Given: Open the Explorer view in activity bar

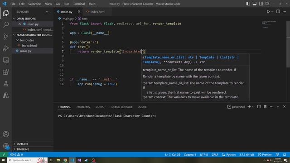Looking at the screenshot, I should pyautogui.click(x=6, y=13).
